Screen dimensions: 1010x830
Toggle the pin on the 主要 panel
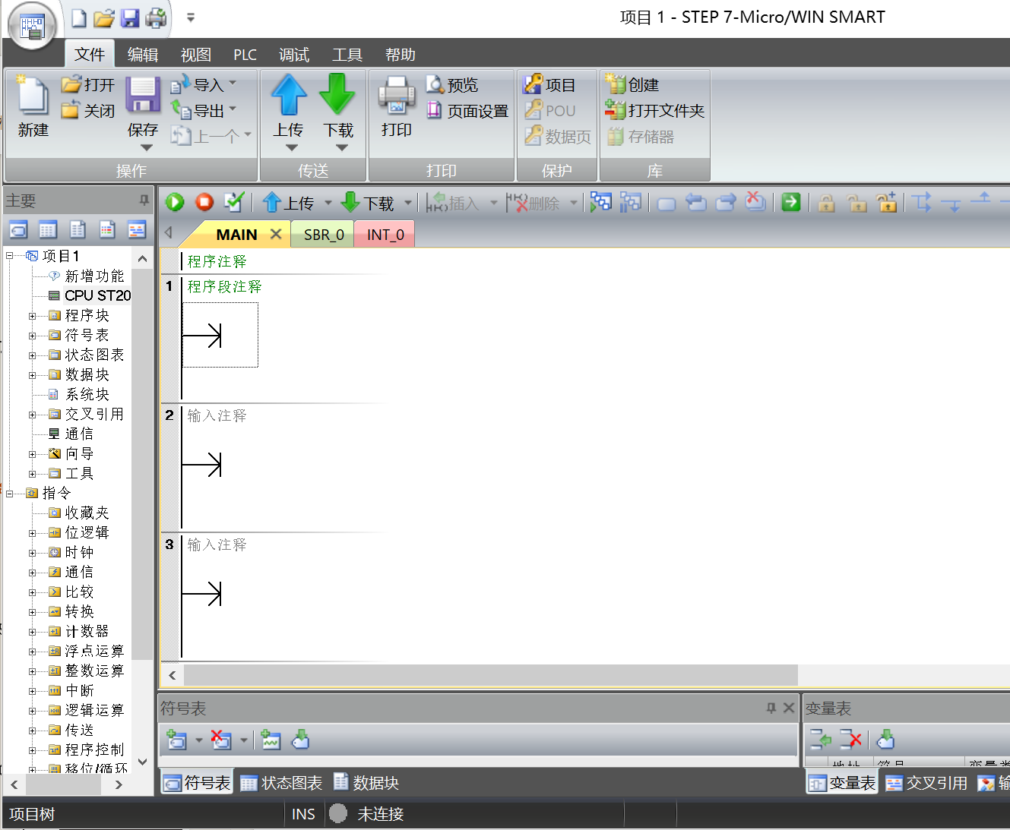(144, 200)
